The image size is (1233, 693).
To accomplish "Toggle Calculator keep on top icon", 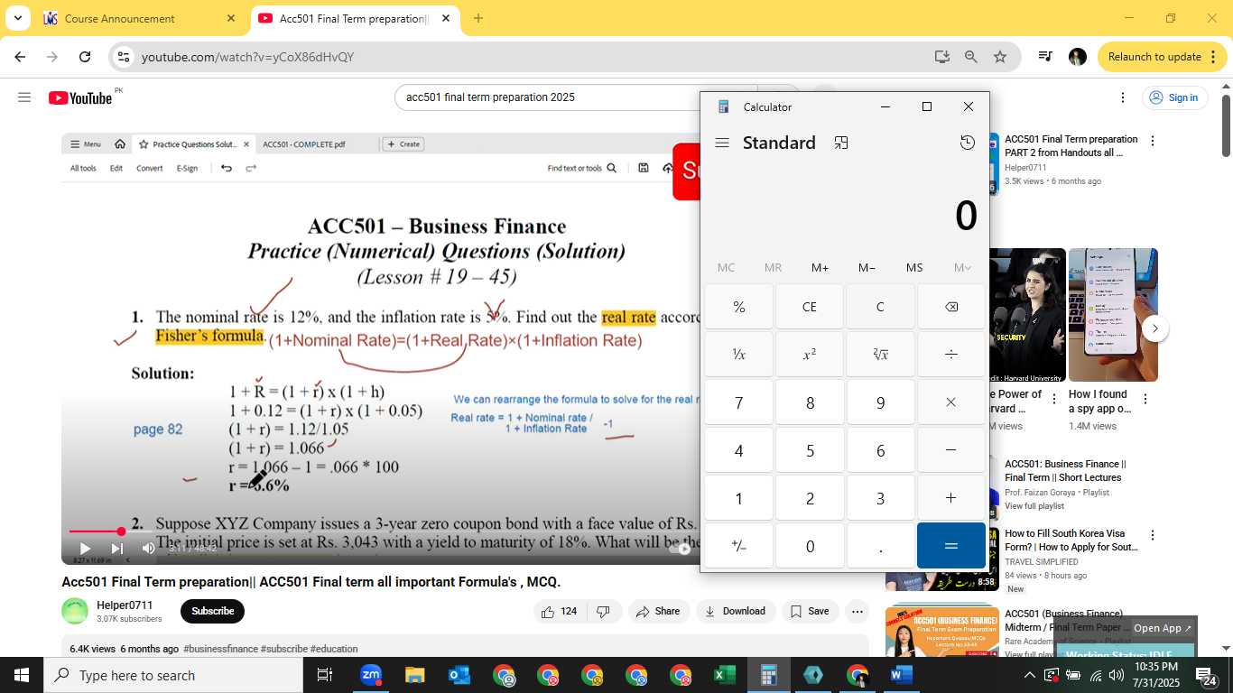I will (x=841, y=143).
